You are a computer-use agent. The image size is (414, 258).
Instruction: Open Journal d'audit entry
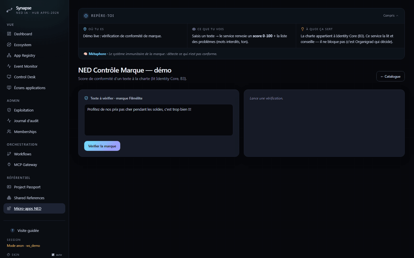tap(34, 121)
